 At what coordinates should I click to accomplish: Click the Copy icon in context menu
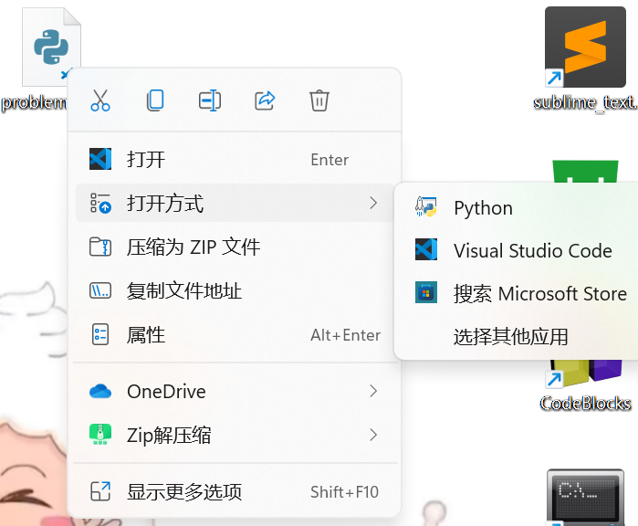click(x=155, y=100)
